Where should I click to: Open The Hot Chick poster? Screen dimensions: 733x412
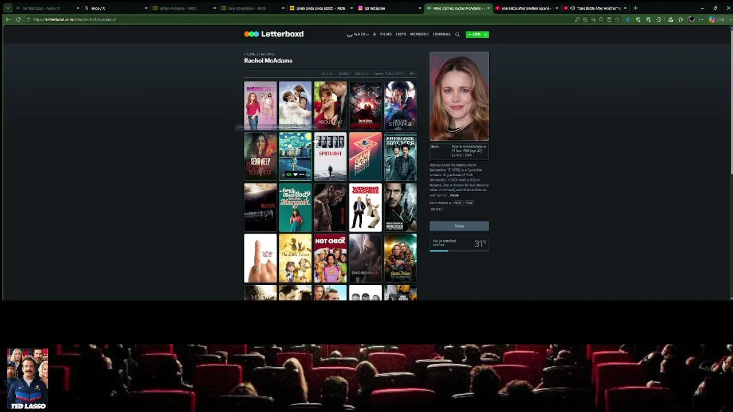point(330,258)
